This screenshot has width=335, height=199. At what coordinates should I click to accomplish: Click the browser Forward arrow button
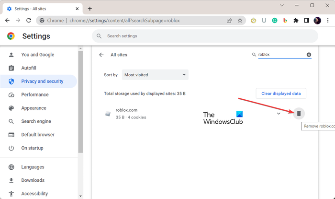coord(18,20)
